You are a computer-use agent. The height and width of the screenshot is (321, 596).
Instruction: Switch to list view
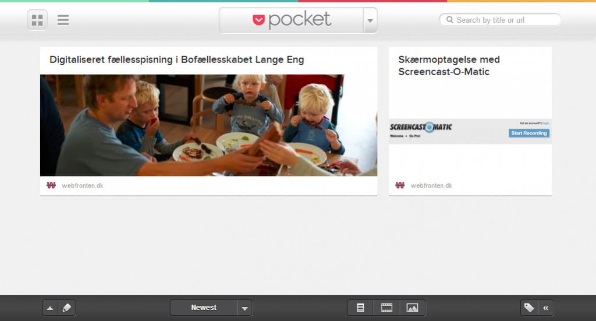(63, 20)
